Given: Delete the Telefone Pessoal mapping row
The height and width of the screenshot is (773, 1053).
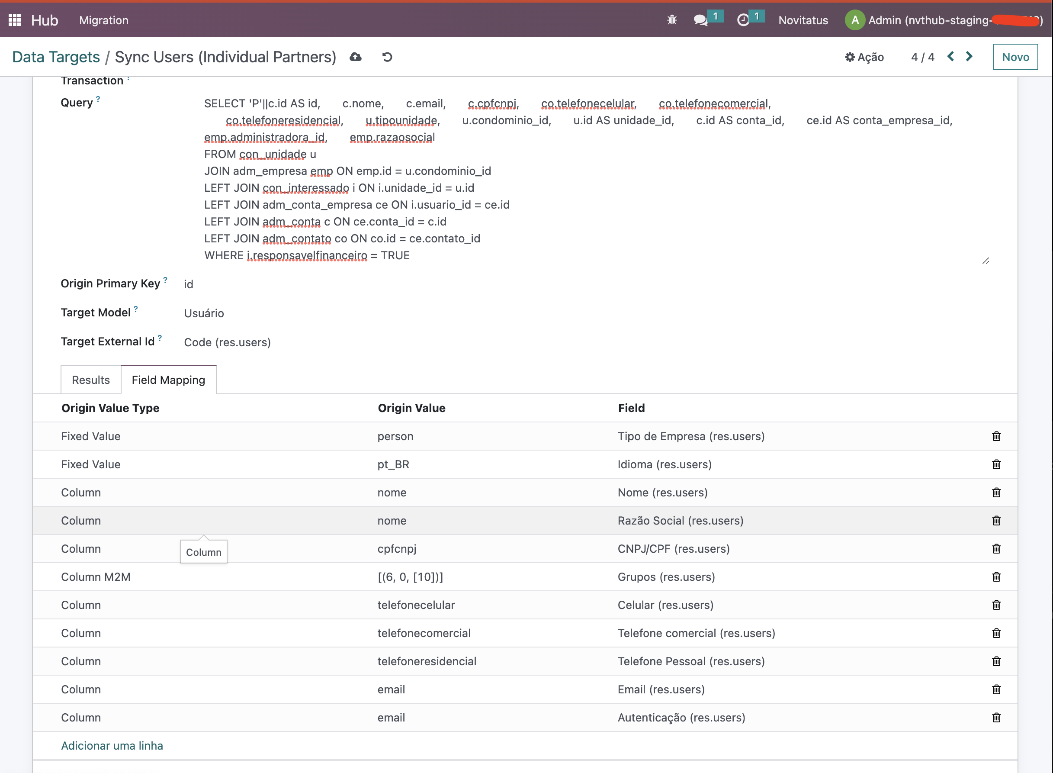Looking at the screenshot, I should coord(996,661).
